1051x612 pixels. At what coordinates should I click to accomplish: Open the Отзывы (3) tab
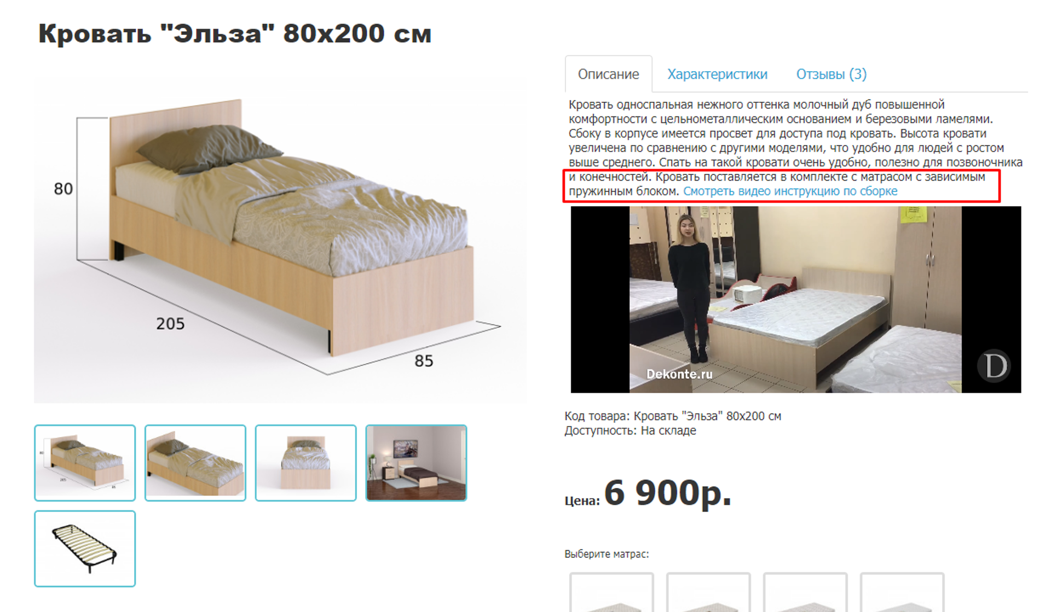(831, 74)
